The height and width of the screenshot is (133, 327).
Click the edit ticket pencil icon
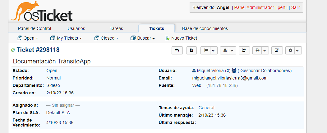[x=277, y=50]
